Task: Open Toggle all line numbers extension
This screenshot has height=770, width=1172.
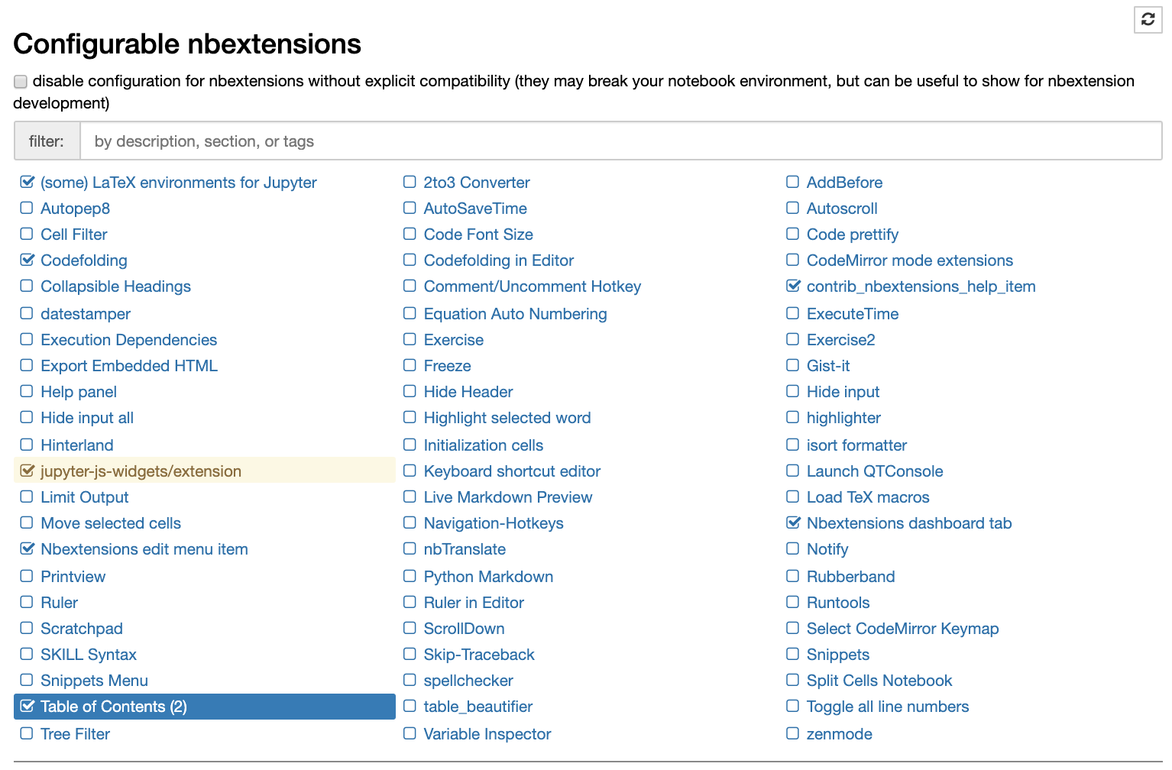Action: (x=888, y=707)
